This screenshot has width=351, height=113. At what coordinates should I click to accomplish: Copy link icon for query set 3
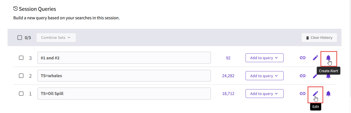pyautogui.click(x=302, y=58)
